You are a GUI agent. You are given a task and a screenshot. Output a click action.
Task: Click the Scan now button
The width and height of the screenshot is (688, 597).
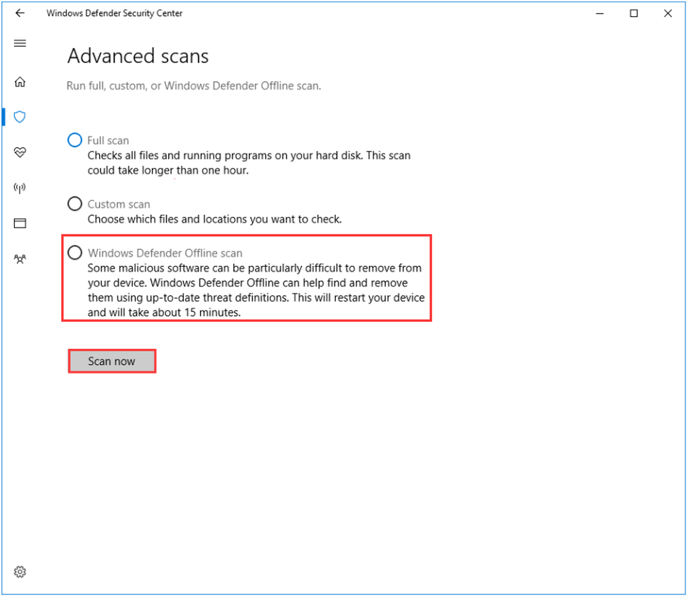112,362
